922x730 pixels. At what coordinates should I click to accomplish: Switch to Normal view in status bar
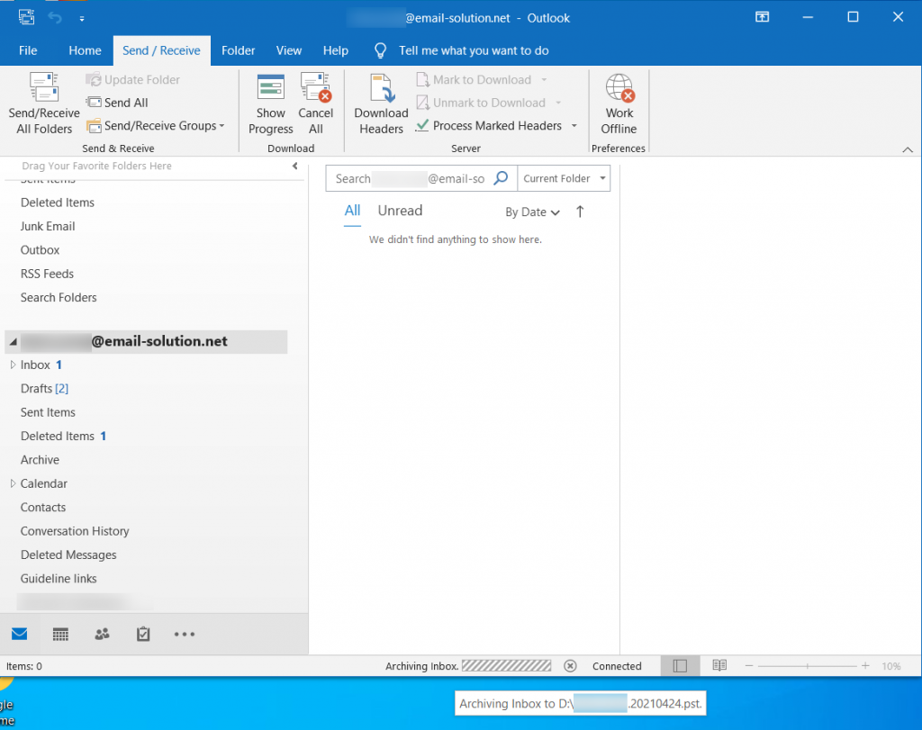tap(680, 666)
